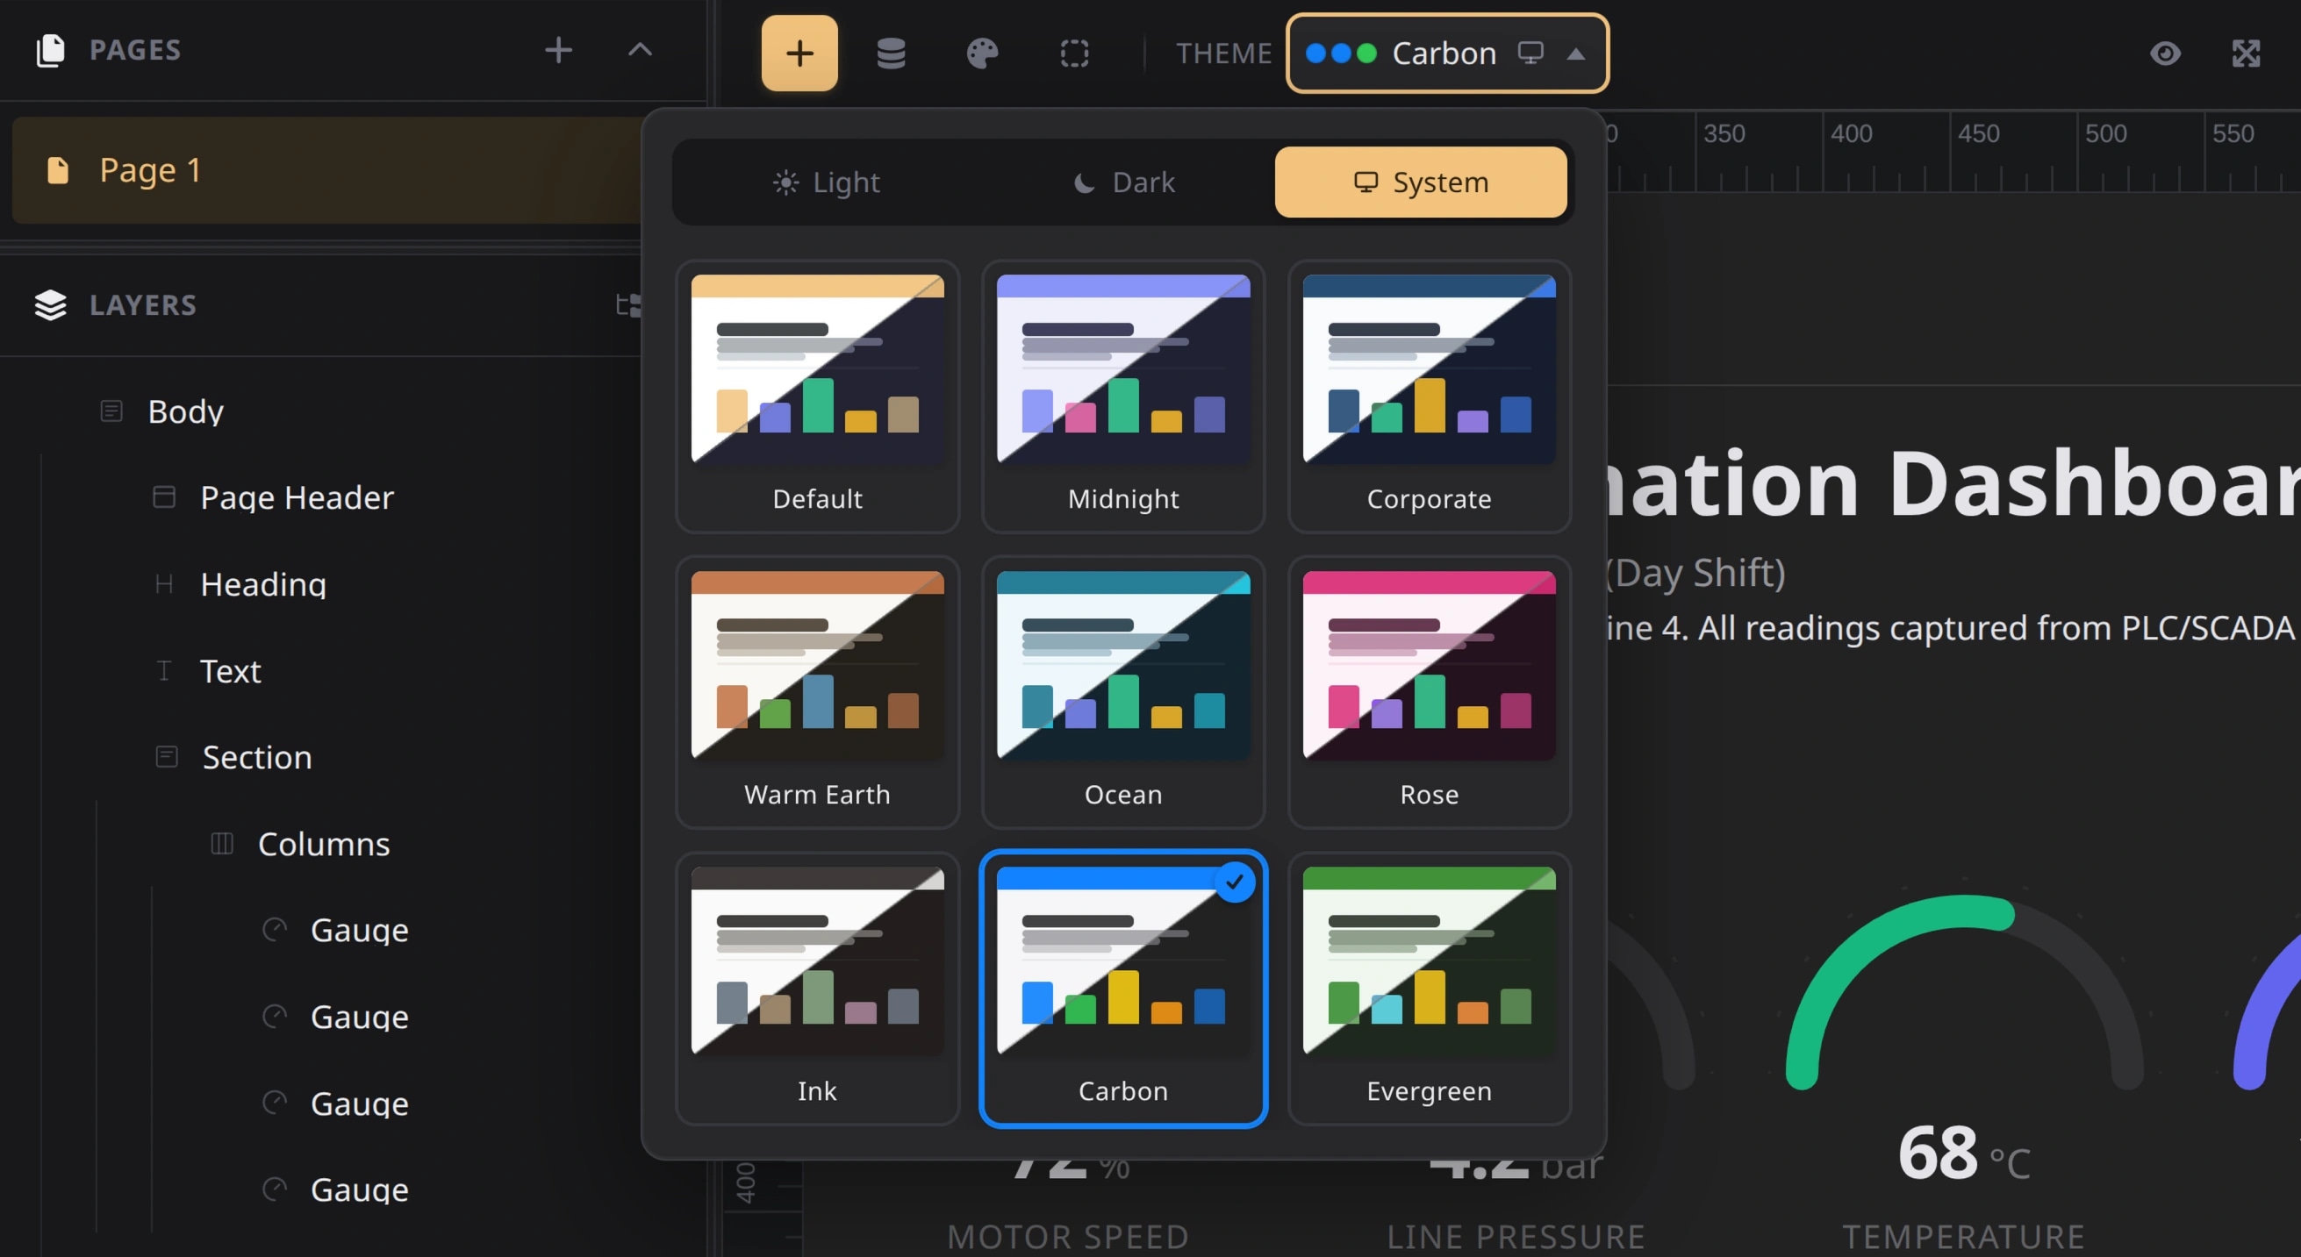Open the data sources database icon
This screenshot has height=1257, width=2301.
(x=891, y=53)
